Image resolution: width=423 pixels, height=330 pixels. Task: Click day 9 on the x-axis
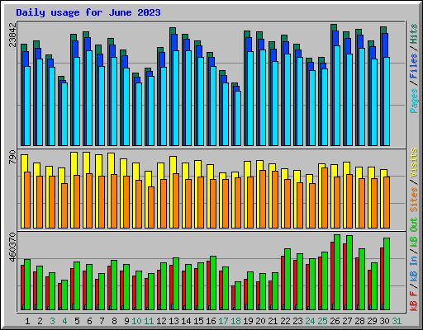(126, 321)
